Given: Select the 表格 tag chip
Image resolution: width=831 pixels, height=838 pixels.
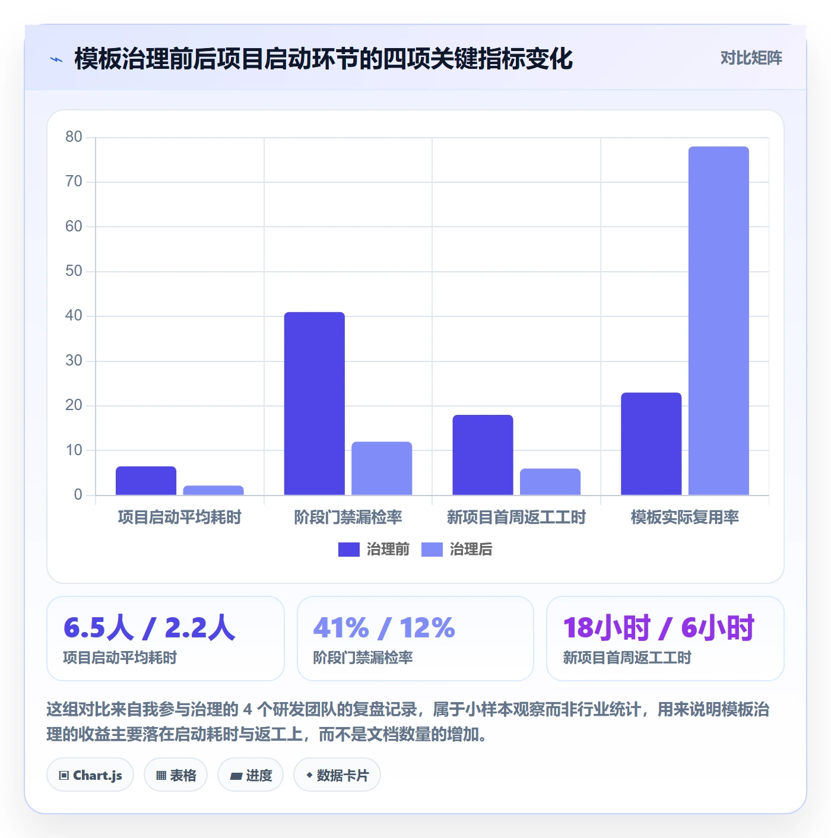Looking at the screenshot, I should [x=176, y=775].
